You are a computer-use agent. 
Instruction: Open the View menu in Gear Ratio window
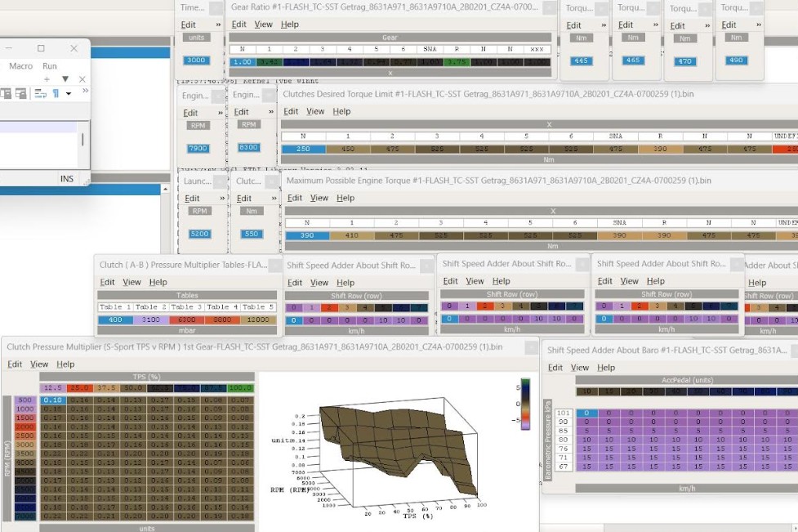(261, 24)
